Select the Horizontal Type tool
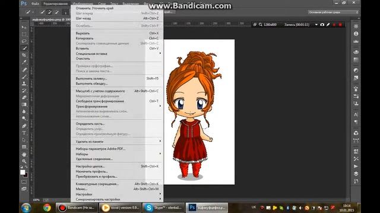The image size is (380, 213). 24,133
